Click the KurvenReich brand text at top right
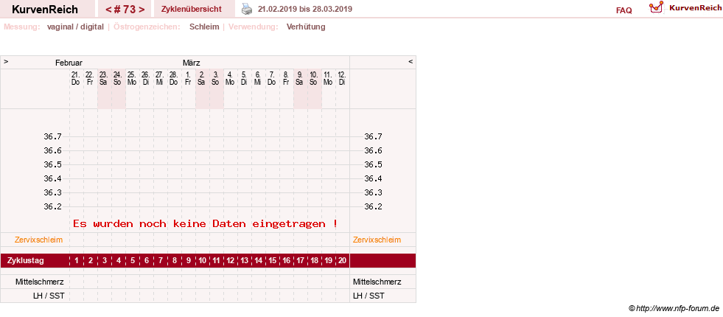The width and height of the screenshot is (723, 317). (x=695, y=8)
